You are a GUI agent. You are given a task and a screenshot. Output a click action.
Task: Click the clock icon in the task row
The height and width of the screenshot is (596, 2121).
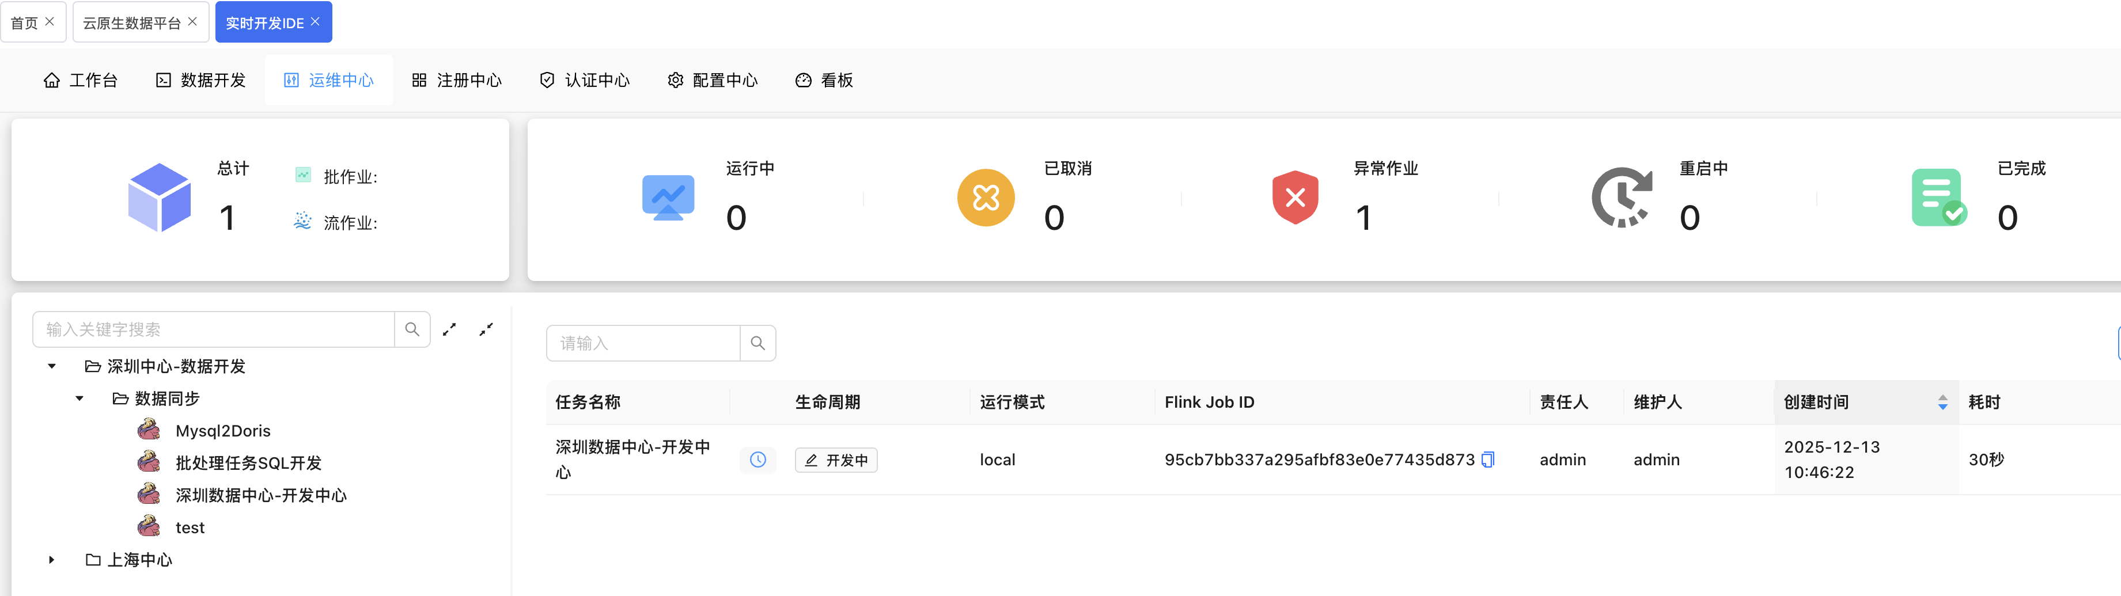pyautogui.click(x=757, y=460)
